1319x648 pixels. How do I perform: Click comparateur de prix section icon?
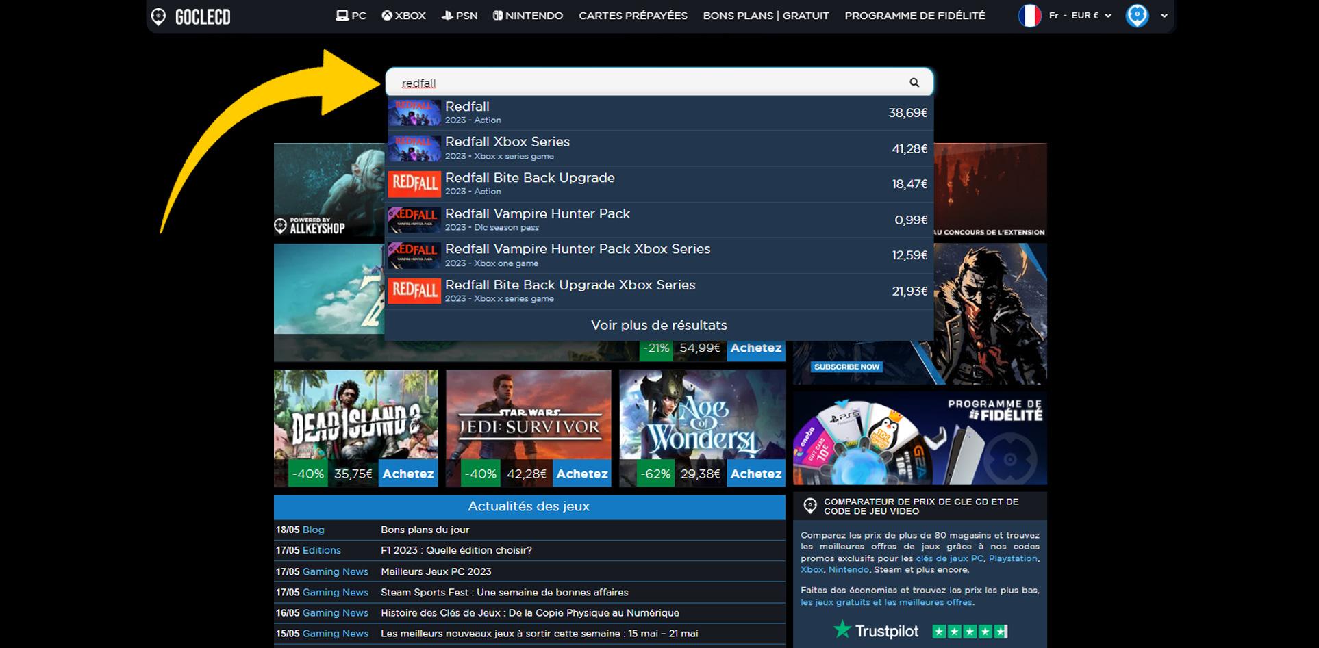(x=810, y=506)
